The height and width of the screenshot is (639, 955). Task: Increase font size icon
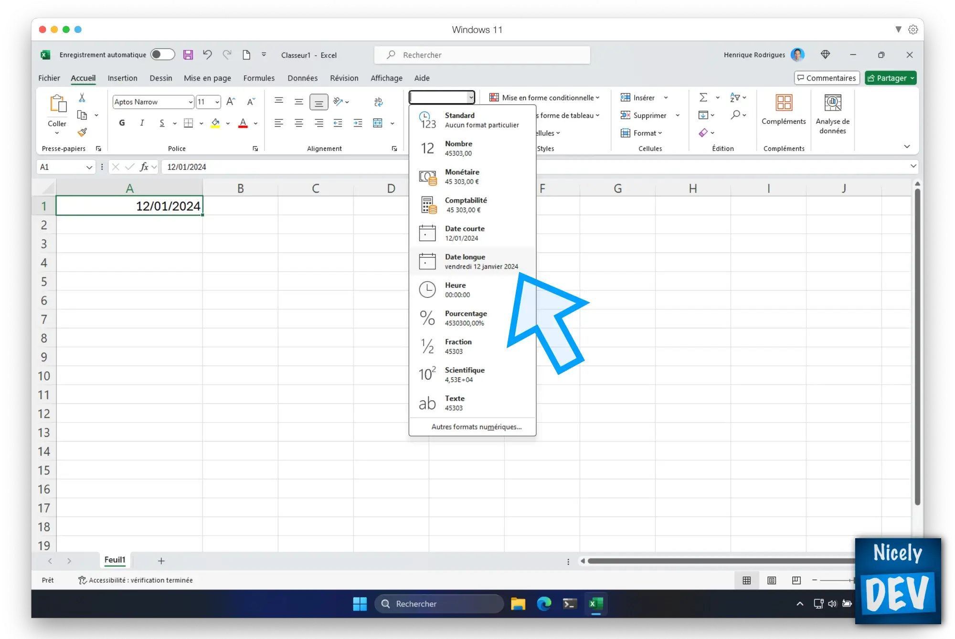click(231, 102)
